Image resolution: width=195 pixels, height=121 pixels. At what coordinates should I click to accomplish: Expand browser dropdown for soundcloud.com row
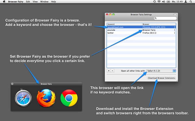(175, 27)
